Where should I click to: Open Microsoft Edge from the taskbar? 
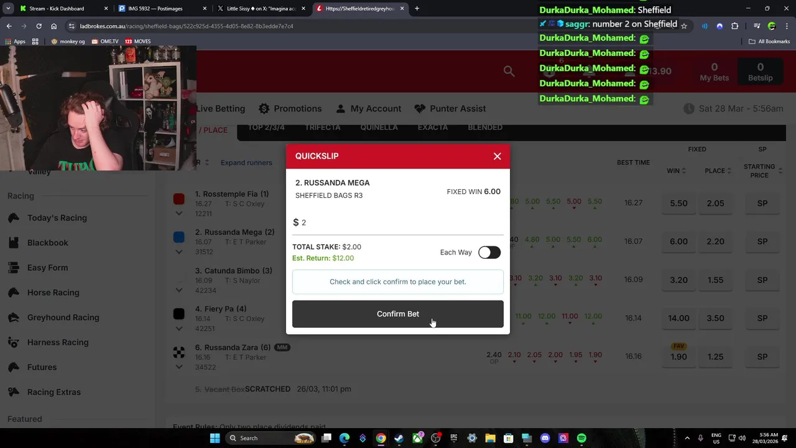[345, 438]
